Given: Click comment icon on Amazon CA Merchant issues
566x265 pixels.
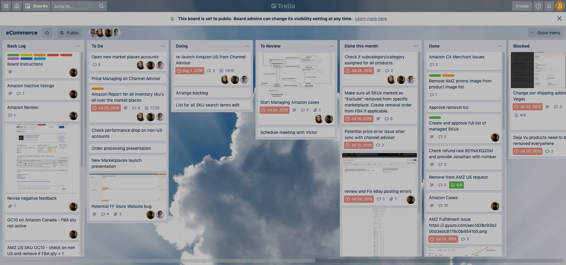Looking at the screenshot, I should tap(432, 65).
